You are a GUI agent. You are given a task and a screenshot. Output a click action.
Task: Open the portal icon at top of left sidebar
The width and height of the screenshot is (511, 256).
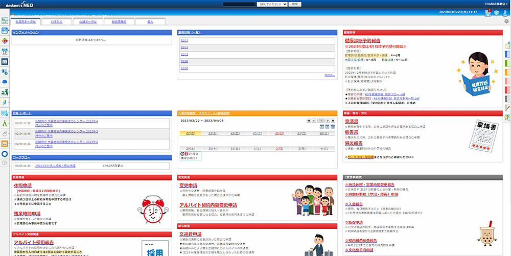(x=5, y=20)
